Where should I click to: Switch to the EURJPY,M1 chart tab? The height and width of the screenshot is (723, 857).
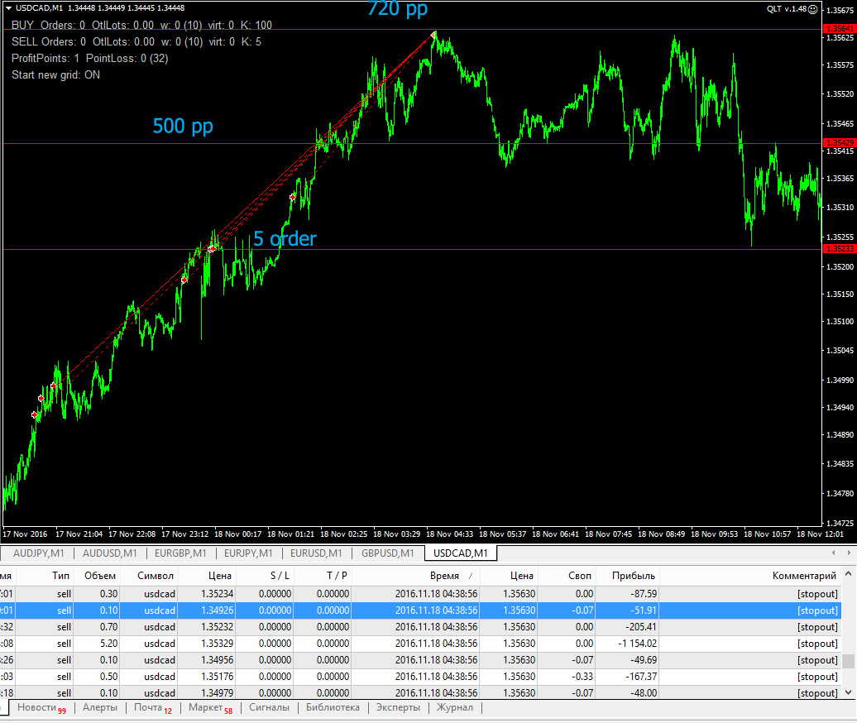248,553
